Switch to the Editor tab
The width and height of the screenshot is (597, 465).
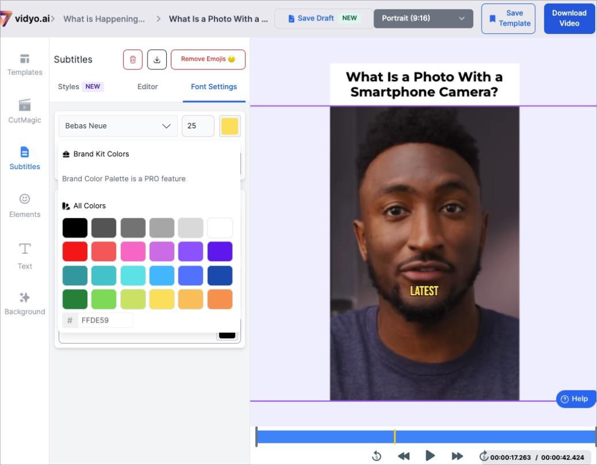click(148, 87)
